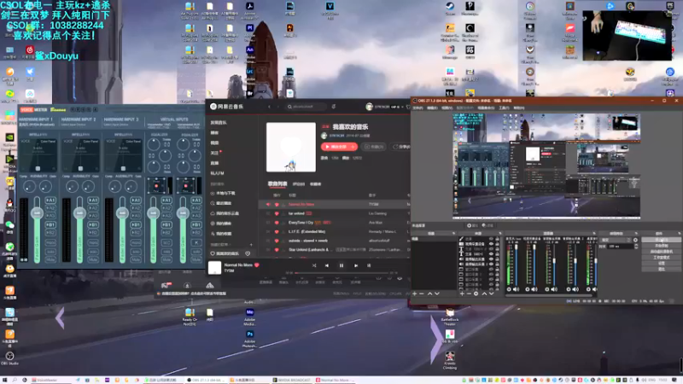The width and height of the screenshot is (683, 384).
Task: Pause the song in NetEase Music player
Action: click(341, 265)
